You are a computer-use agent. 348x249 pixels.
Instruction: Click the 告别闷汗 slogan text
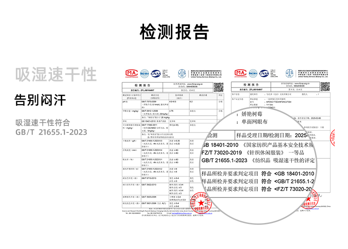40,100
